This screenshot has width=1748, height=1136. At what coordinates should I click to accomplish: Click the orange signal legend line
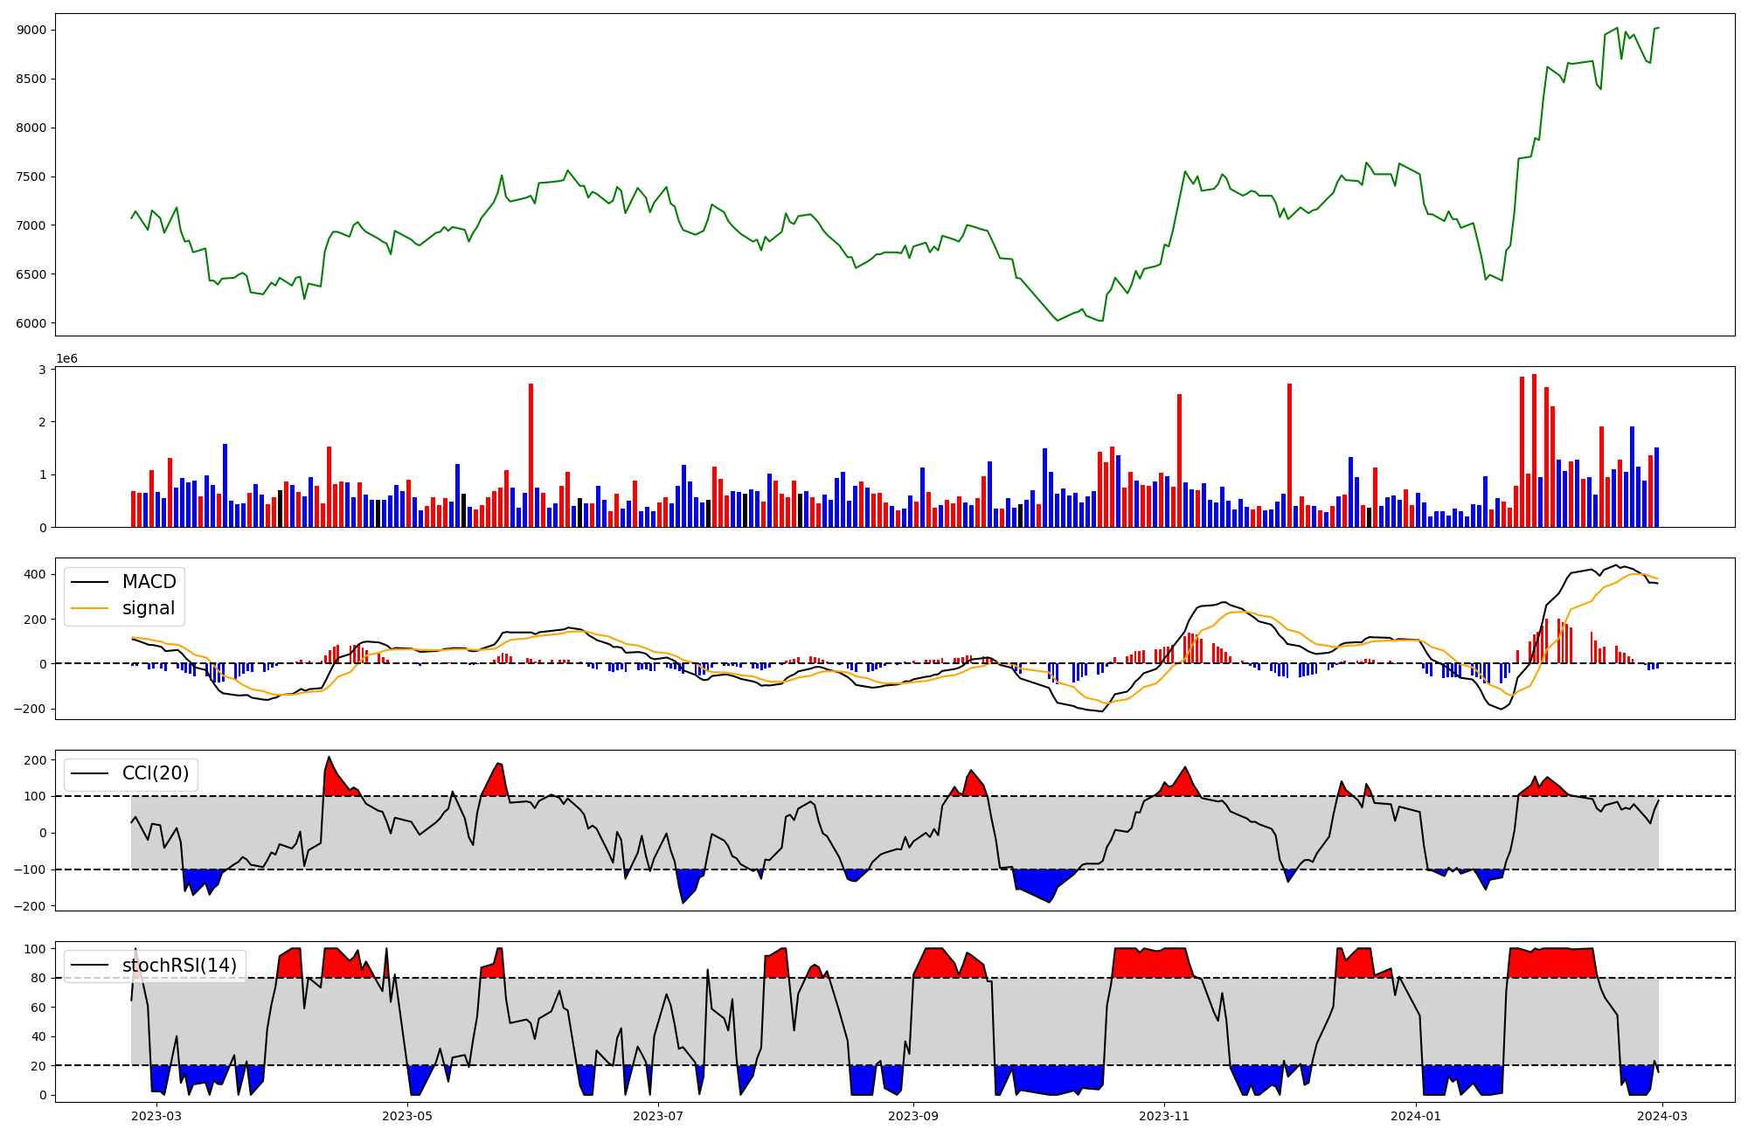(x=90, y=608)
